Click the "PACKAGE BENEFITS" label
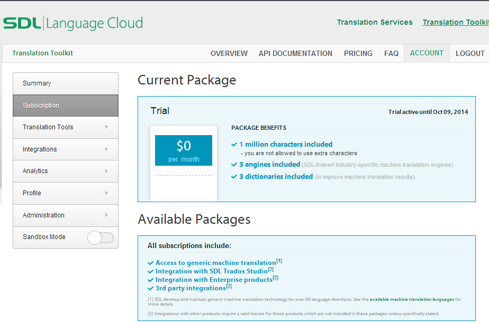 pos(259,128)
